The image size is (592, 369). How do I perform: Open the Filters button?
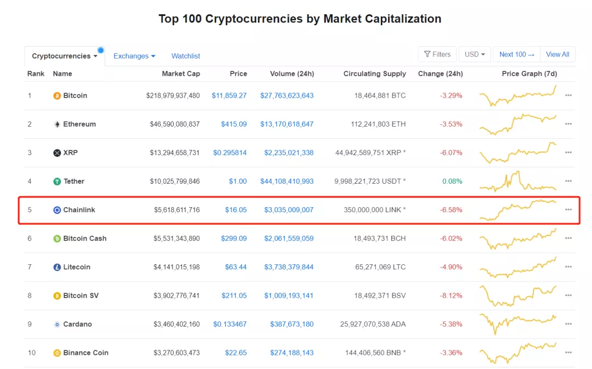tap(437, 54)
